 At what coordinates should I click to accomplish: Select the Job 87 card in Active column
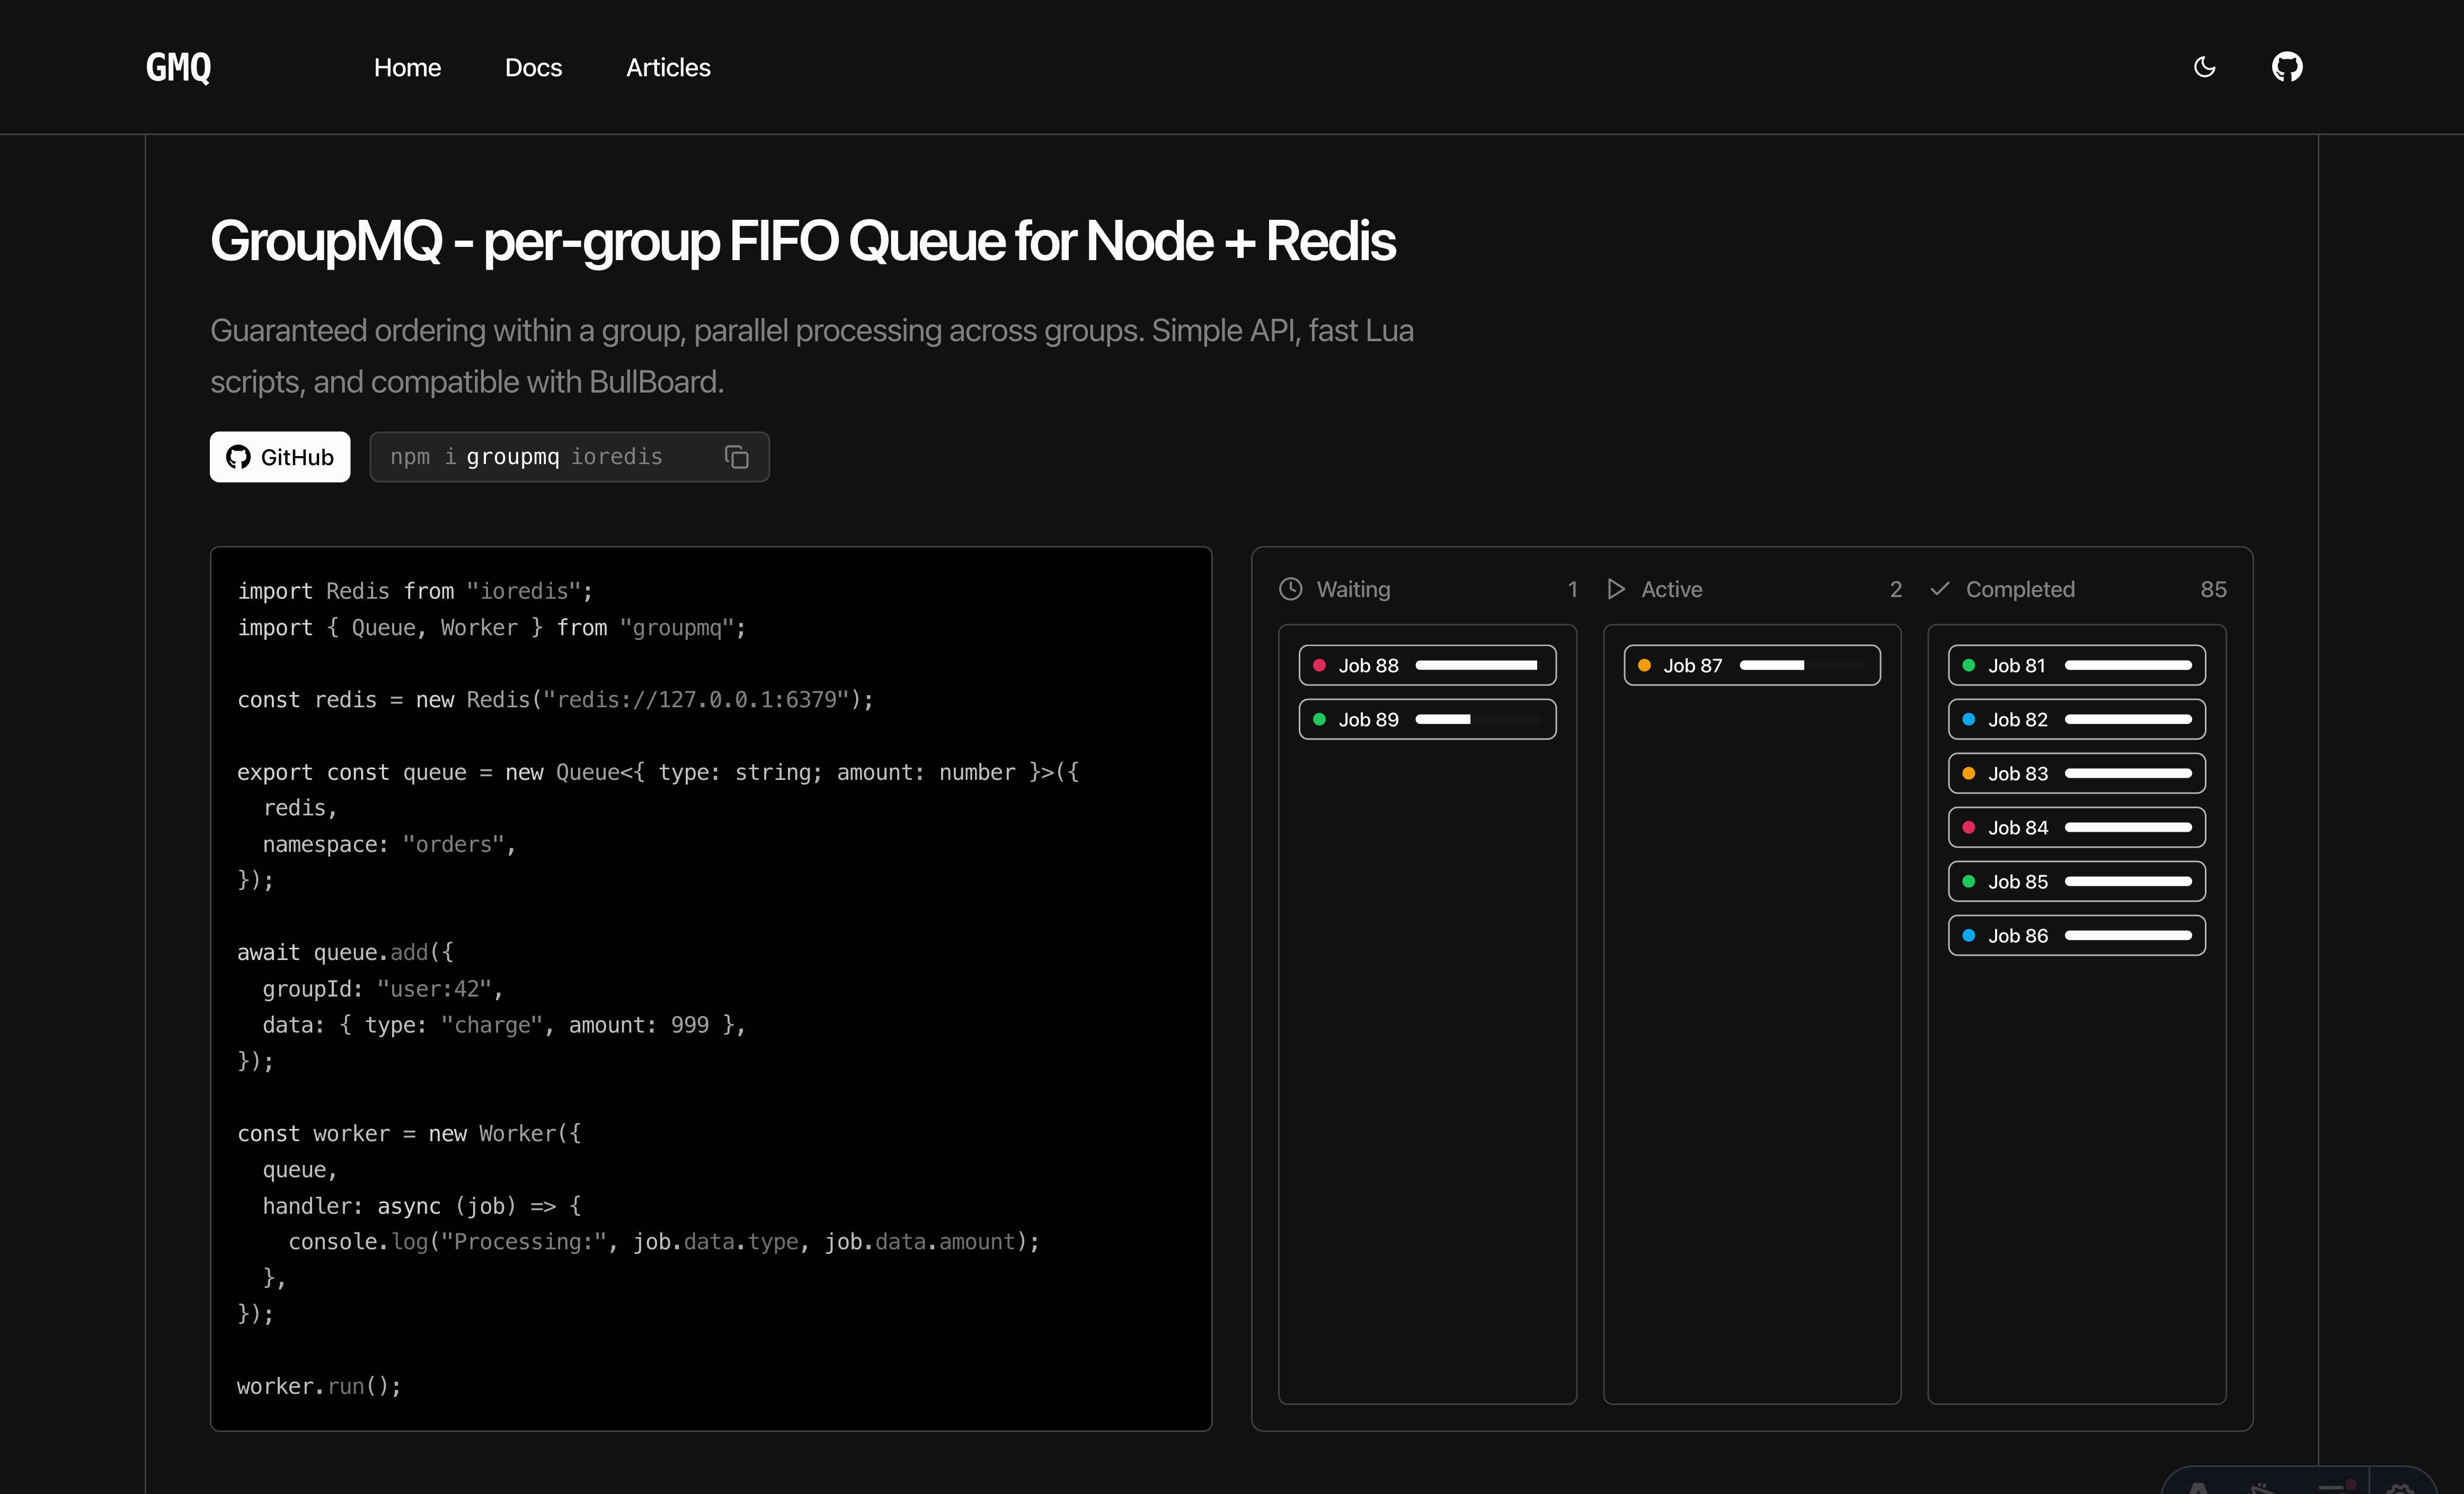pyautogui.click(x=1752, y=665)
